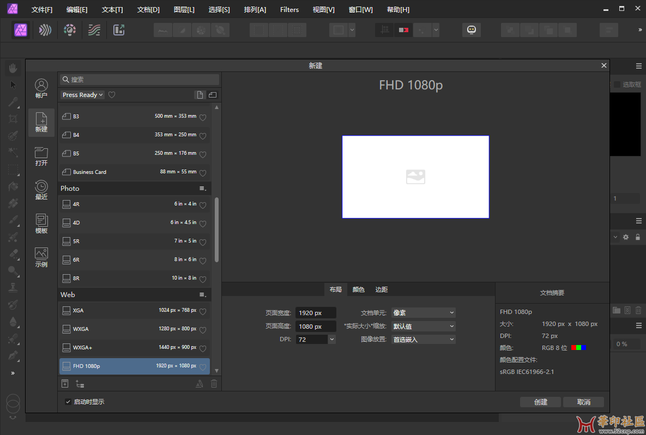Screen dimensions: 646x435
Task: Switch to the 边距 tab
Action: [382, 289]
